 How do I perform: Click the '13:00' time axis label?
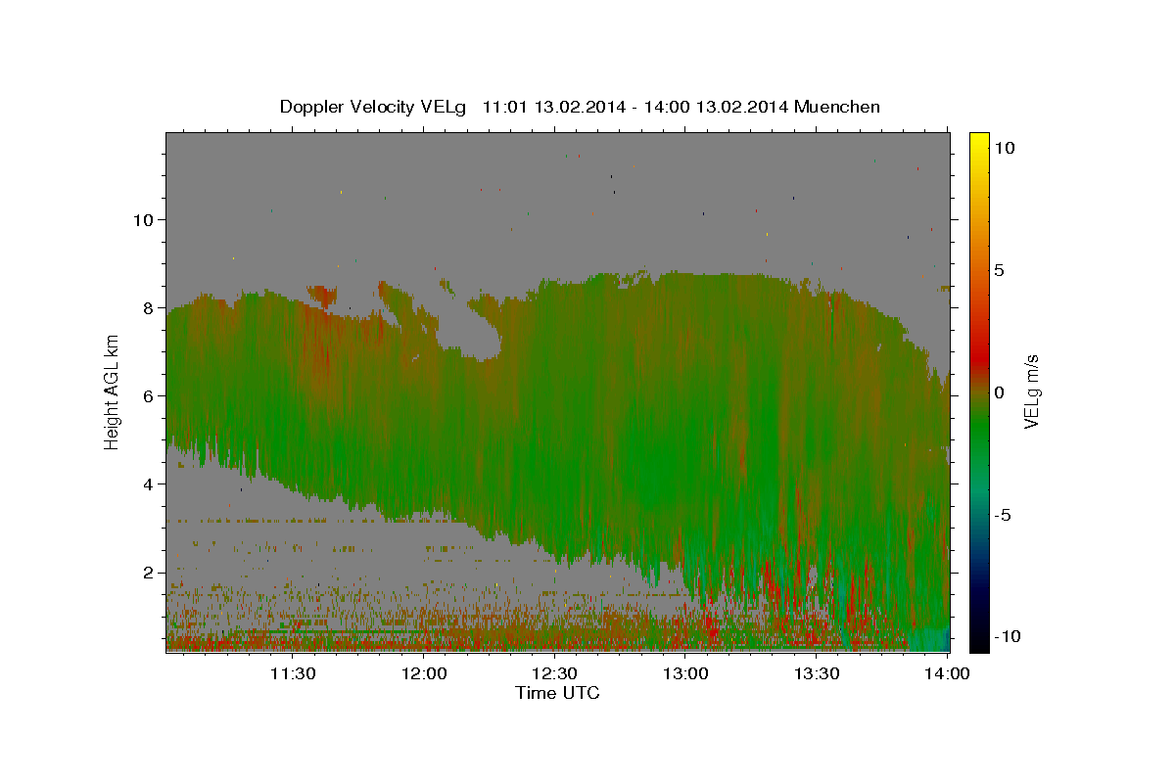pos(685,673)
